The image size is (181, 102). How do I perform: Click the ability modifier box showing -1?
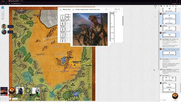point(63,35)
